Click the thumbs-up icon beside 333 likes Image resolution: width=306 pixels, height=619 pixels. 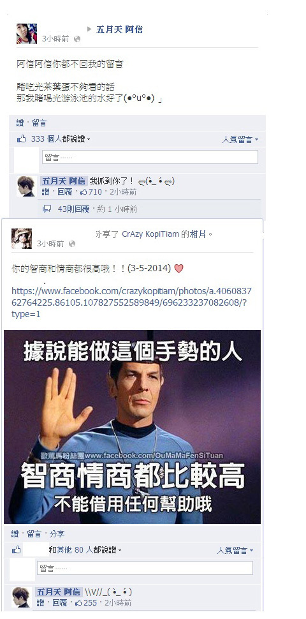click(x=21, y=139)
